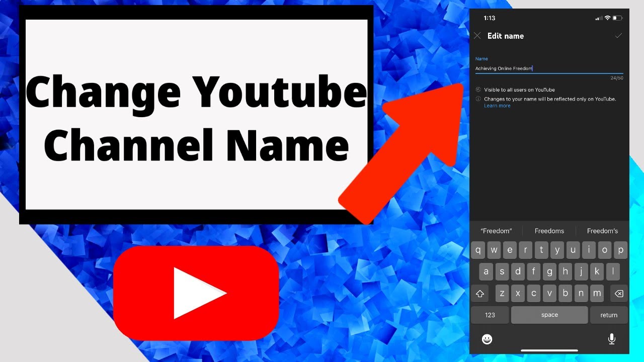This screenshot has width=644, height=362.
Task: Tap the h key on keyboard
Action: point(565,271)
